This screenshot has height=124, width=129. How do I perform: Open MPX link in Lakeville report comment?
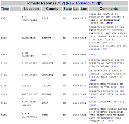(105, 49)
